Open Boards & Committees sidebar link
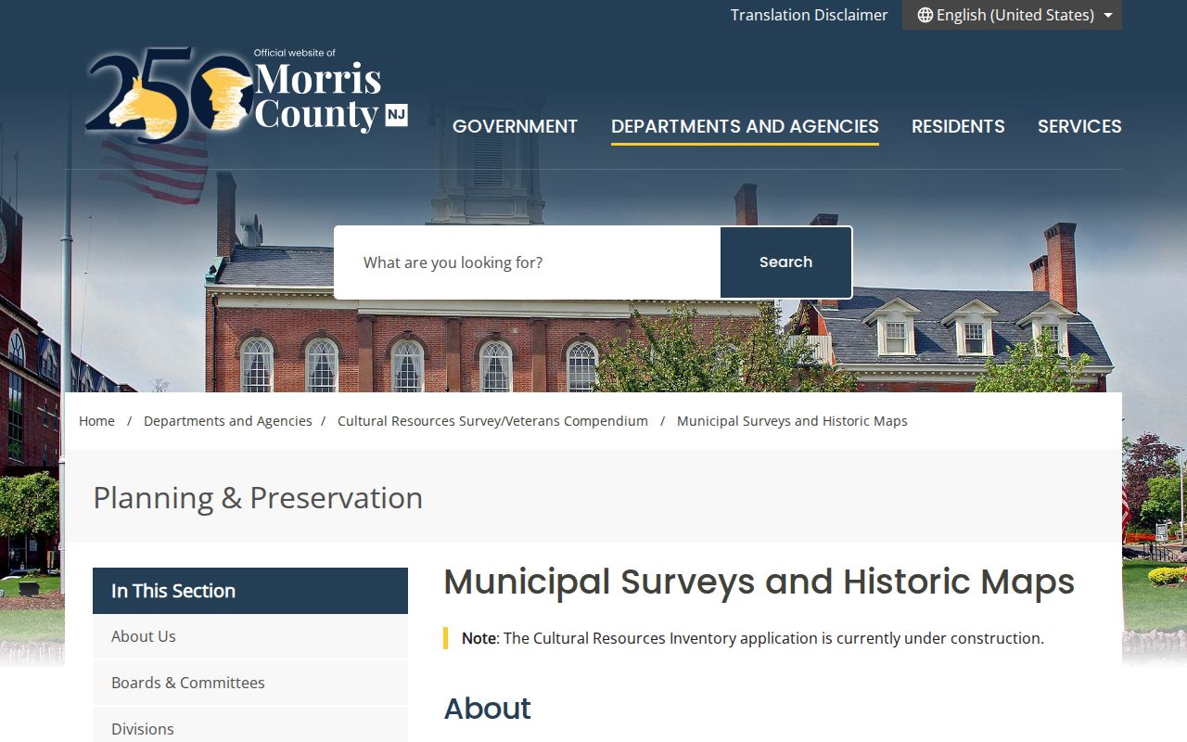 pos(250,683)
